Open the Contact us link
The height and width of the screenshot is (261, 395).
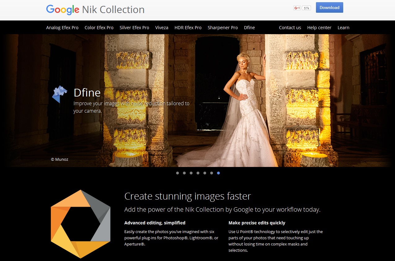(290, 28)
